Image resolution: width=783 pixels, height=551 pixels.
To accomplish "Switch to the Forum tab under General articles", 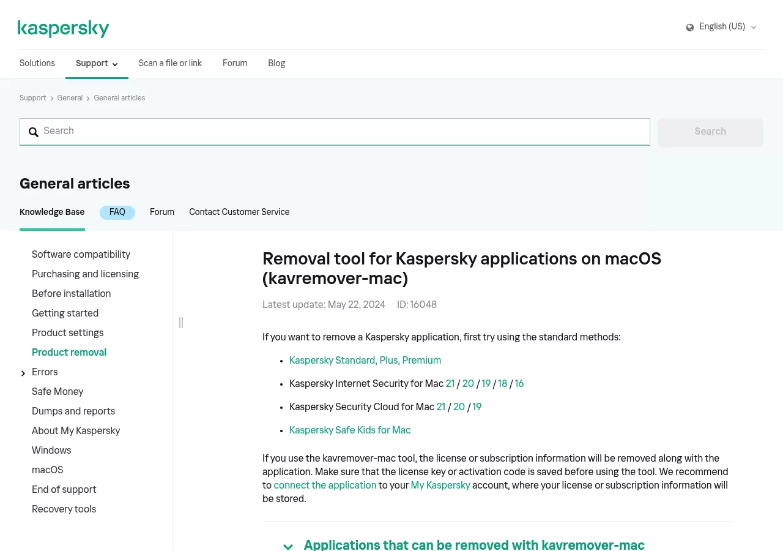I will [162, 212].
